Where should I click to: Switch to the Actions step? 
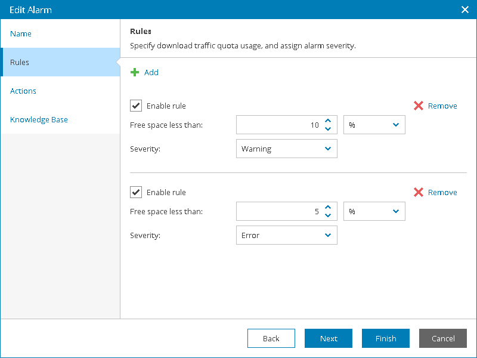coord(23,91)
